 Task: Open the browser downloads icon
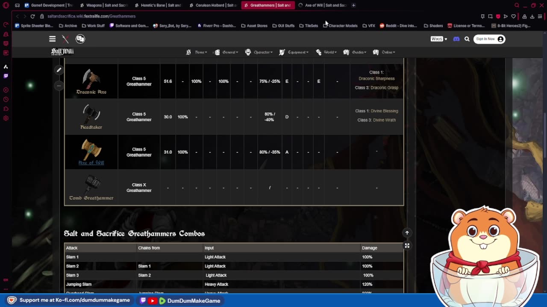(532, 16)
